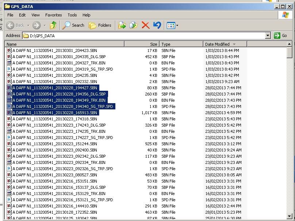The height and width of the screenshot is (221, 295).
Task: Toggle the Folders pane
Action: pos(100,25)
